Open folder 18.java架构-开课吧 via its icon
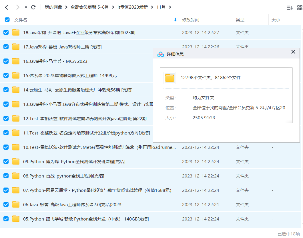Viewport: 303px width, 238px height. (x=16, y=32)
